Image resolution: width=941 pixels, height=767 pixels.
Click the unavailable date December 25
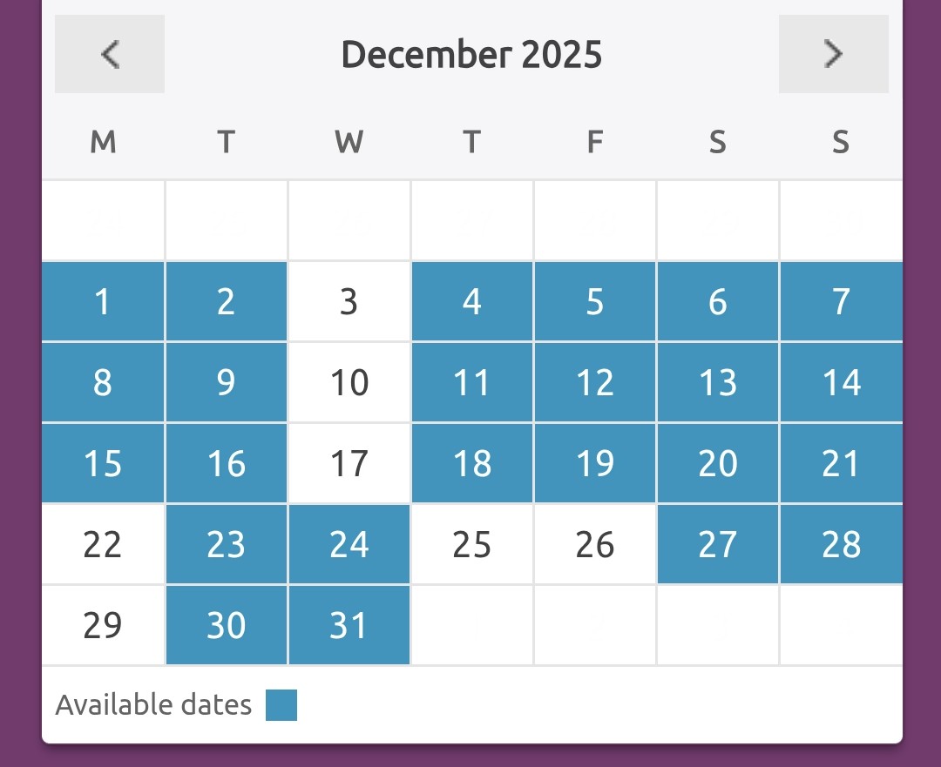pos(471,544)
